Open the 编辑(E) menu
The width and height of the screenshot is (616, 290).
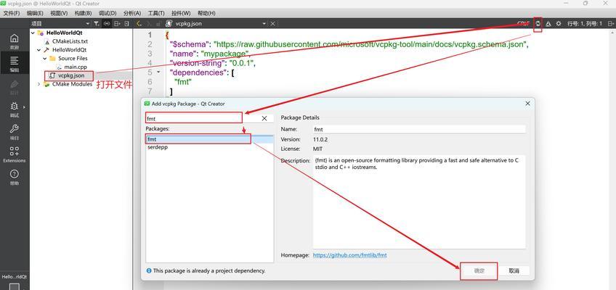tap(35, 13)
